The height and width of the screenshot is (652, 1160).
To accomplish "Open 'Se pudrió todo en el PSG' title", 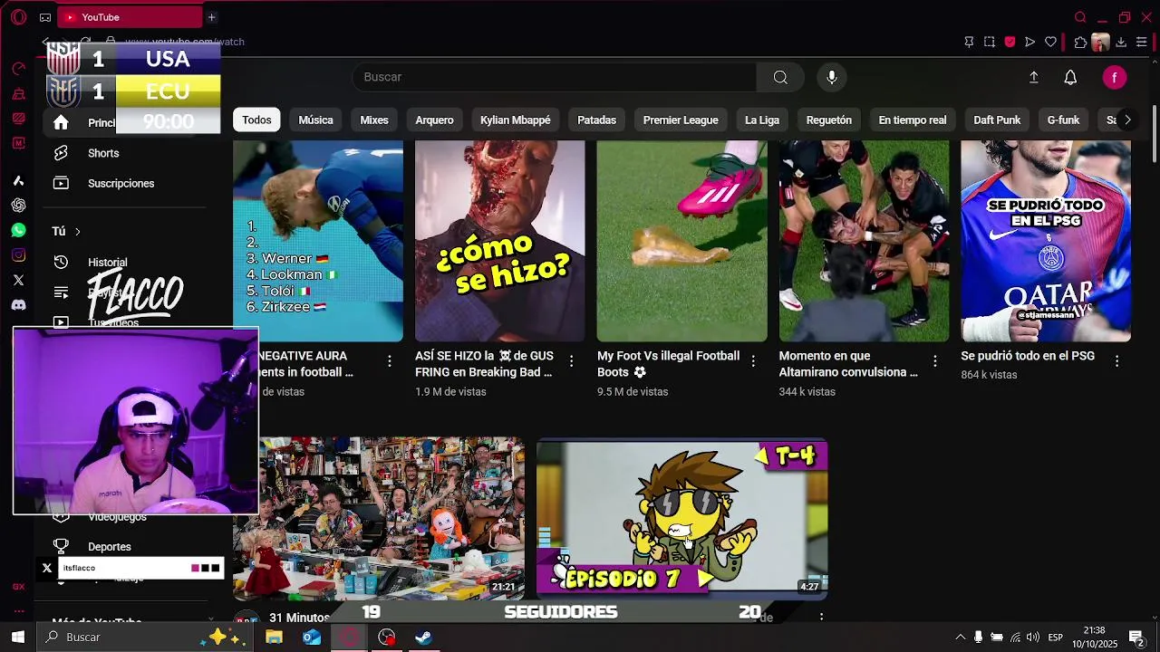I will tap(1028, 356).
